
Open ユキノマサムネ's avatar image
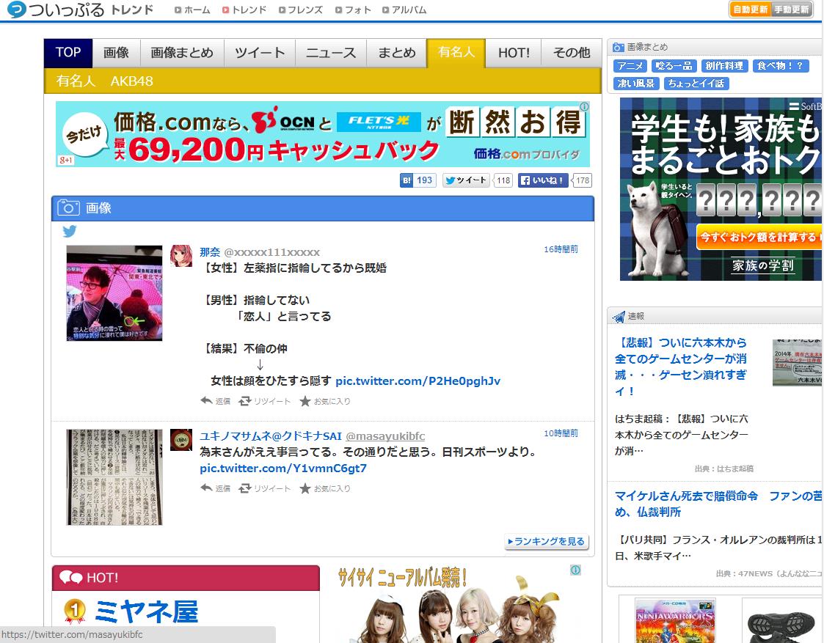coord(181,439)
